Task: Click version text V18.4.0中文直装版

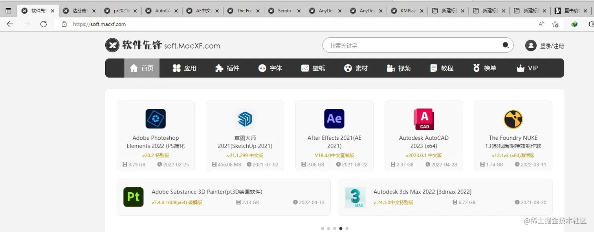Action: 334,155
